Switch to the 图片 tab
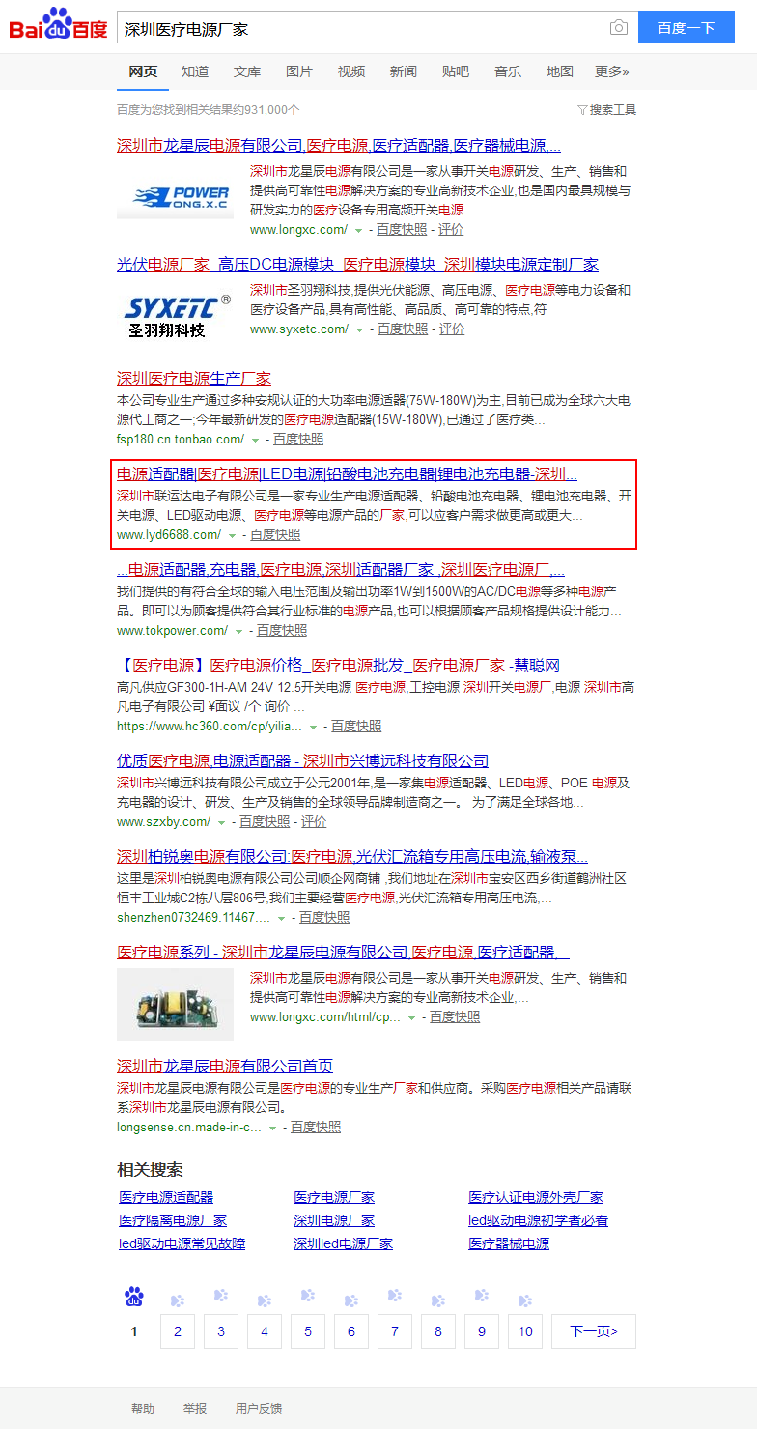Screen dimensions: 757x1429 299,71
